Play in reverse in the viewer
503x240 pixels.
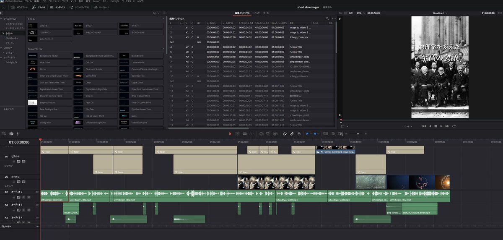click(430, 126)
